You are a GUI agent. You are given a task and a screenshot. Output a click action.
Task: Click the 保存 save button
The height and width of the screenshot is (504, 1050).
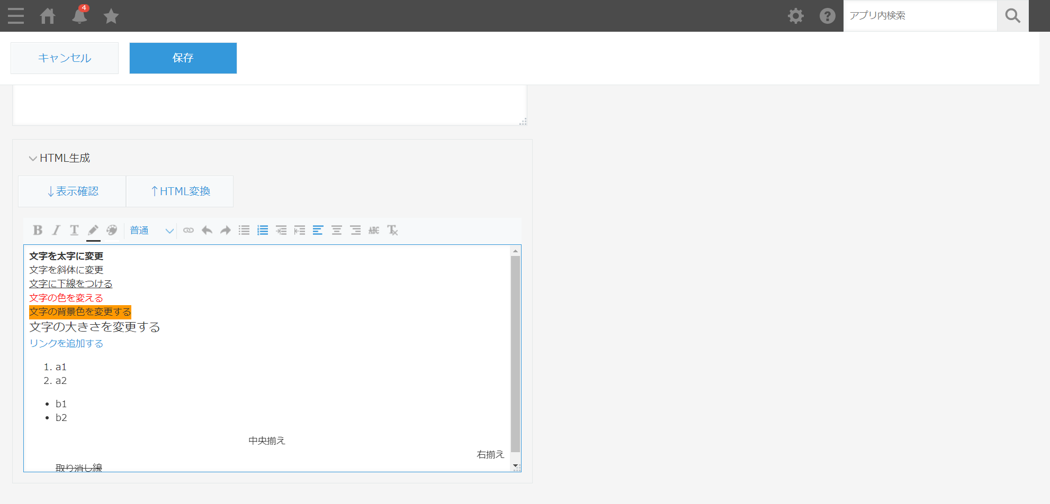click(x=183, y=58)
